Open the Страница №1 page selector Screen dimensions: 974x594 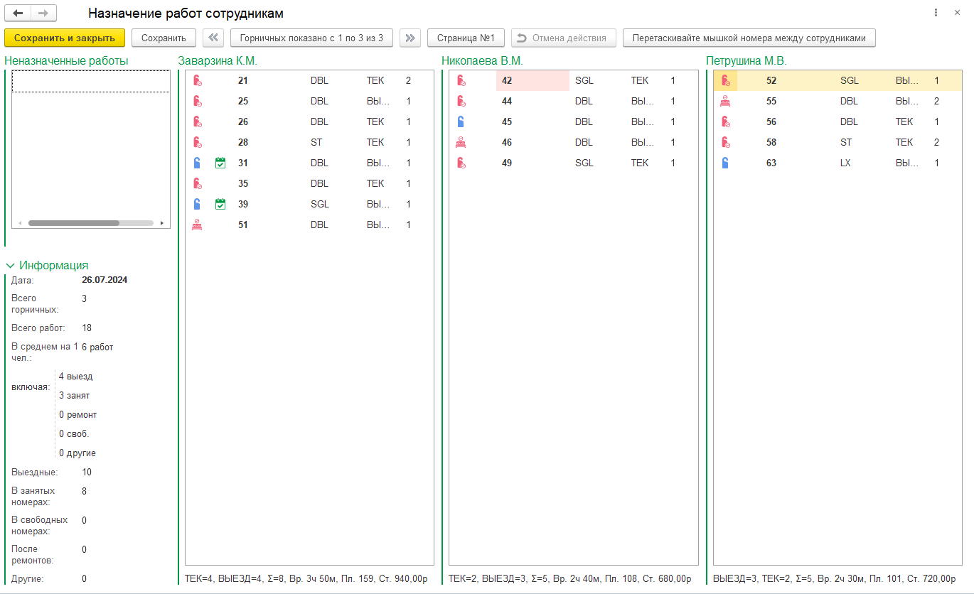(466, 38)
